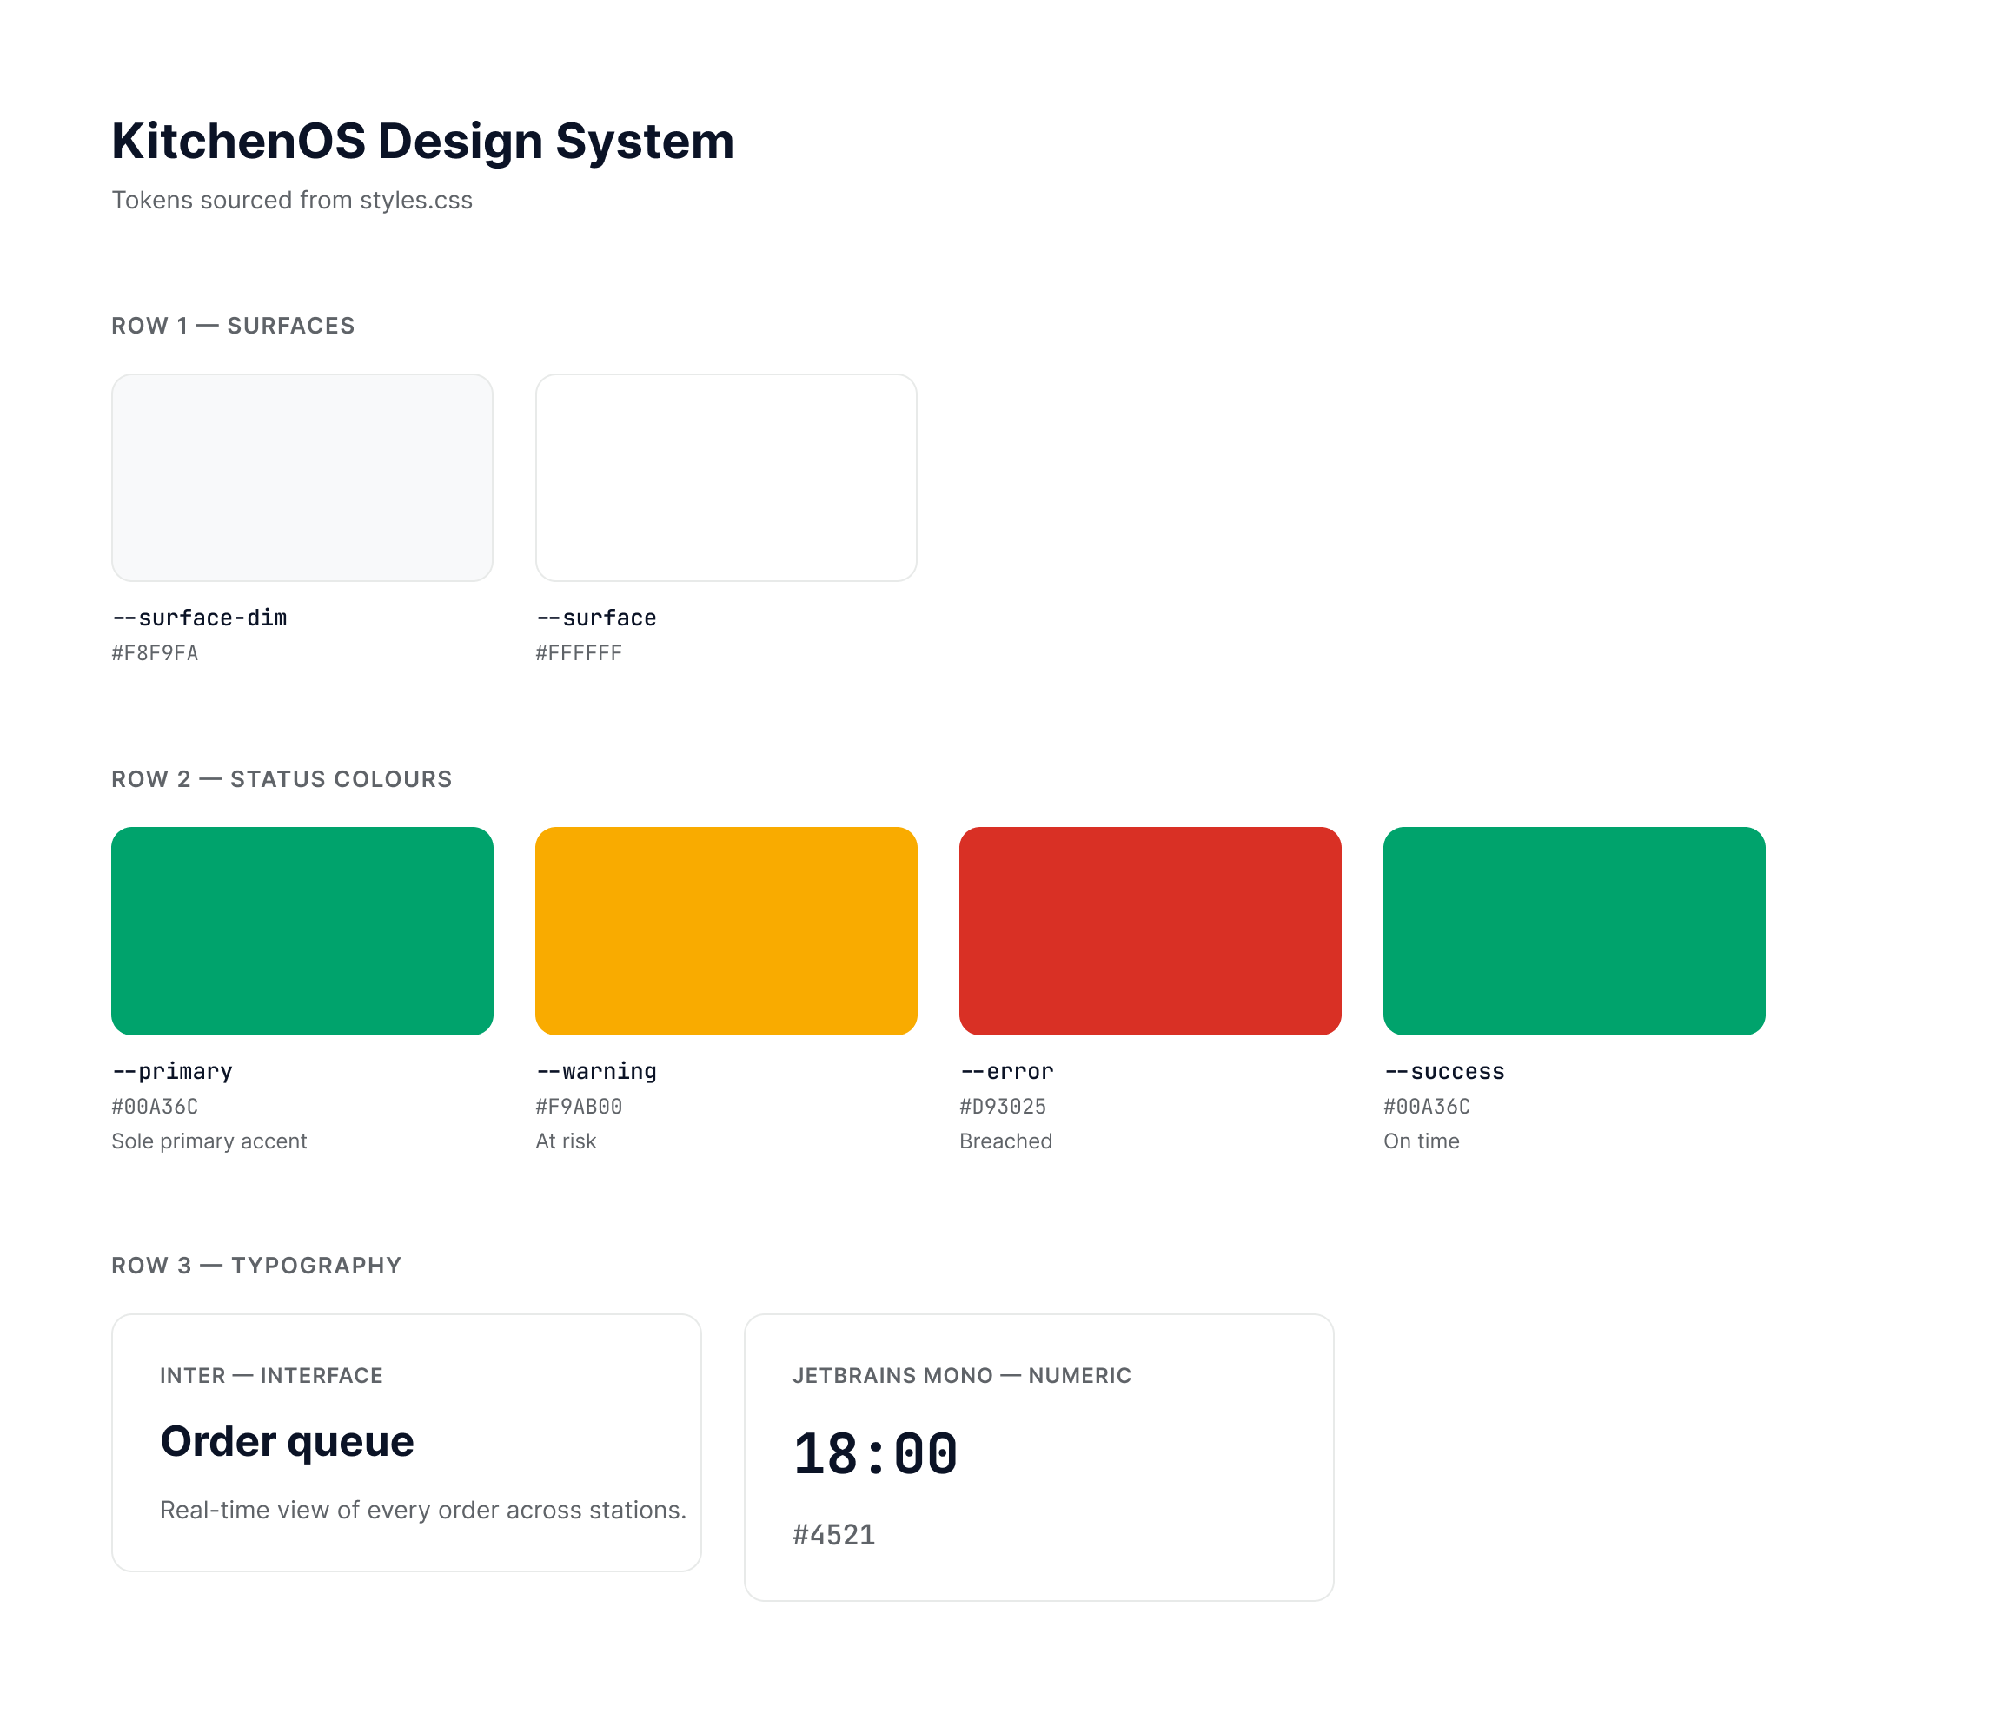Click 'JETBRAINS MONO — NUMERIC' card label
The image size is (2016, 1713).
(x=962, y=1375)
